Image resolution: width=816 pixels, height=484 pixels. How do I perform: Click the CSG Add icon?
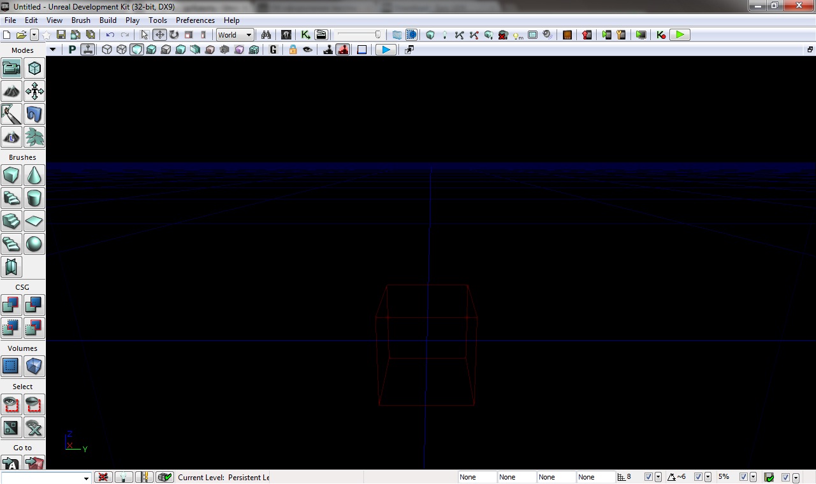pos(11,305)
